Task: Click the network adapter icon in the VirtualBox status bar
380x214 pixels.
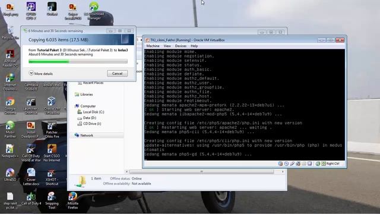Action: pos(298,164)
